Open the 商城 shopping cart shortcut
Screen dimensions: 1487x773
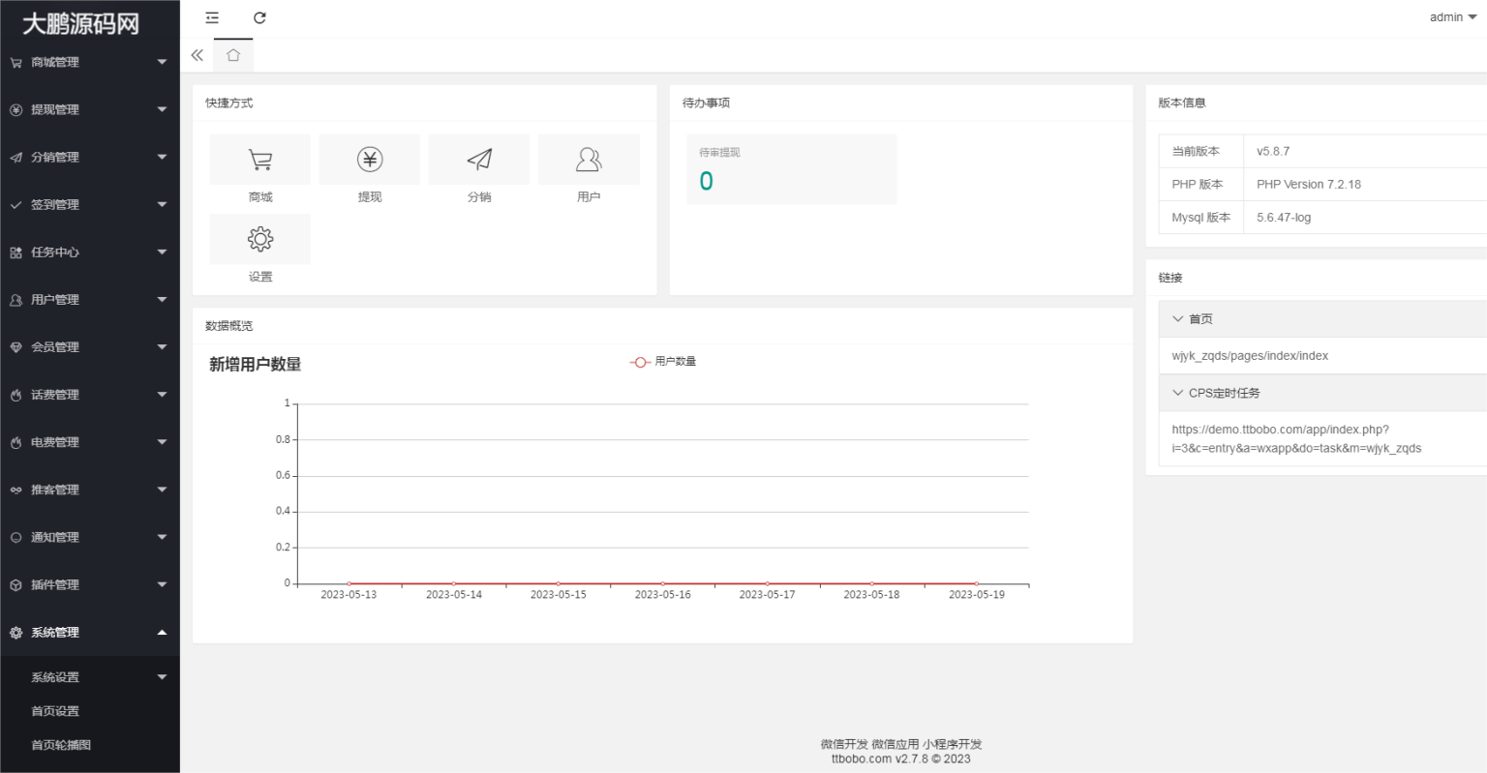pyautogui.click(x=259, y=161)
